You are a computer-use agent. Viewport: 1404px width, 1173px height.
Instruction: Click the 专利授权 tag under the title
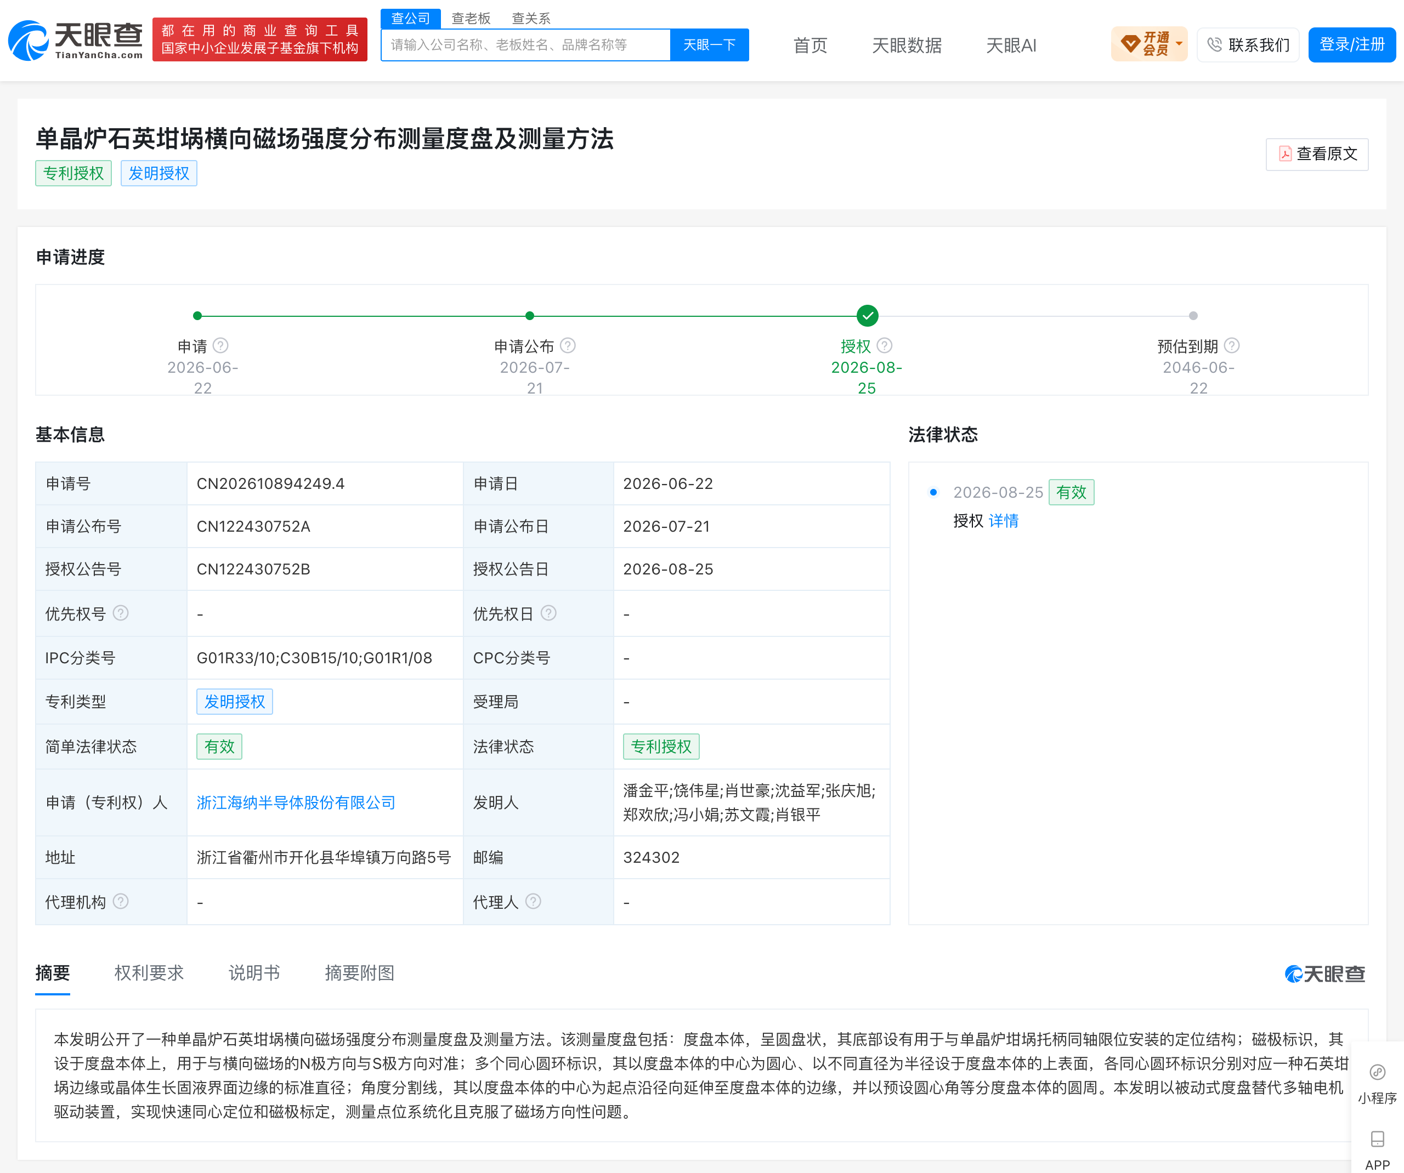(73, 173)
